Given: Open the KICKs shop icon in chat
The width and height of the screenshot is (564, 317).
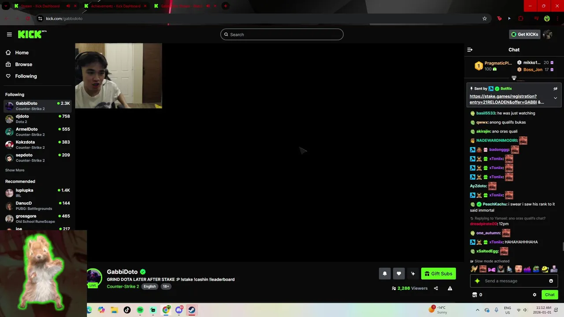Looking at the screenshot, I should click(475, 295).
